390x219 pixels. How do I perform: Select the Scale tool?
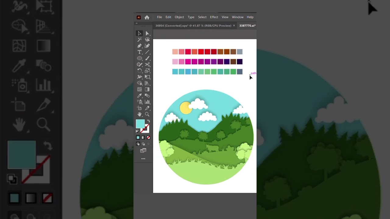coord(147,71)
